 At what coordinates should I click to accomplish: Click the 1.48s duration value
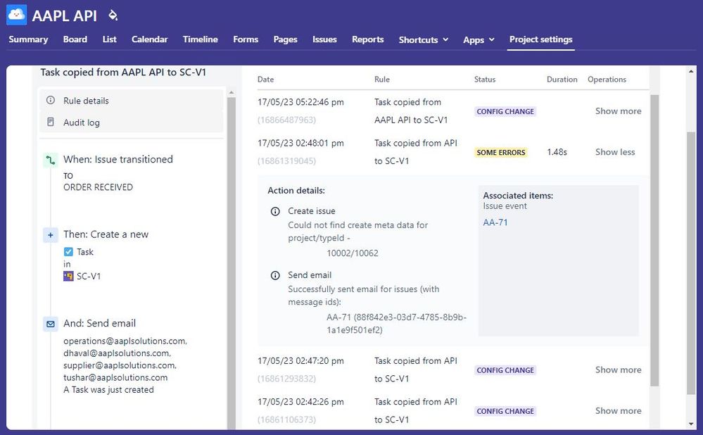click(x=557, y=152)
